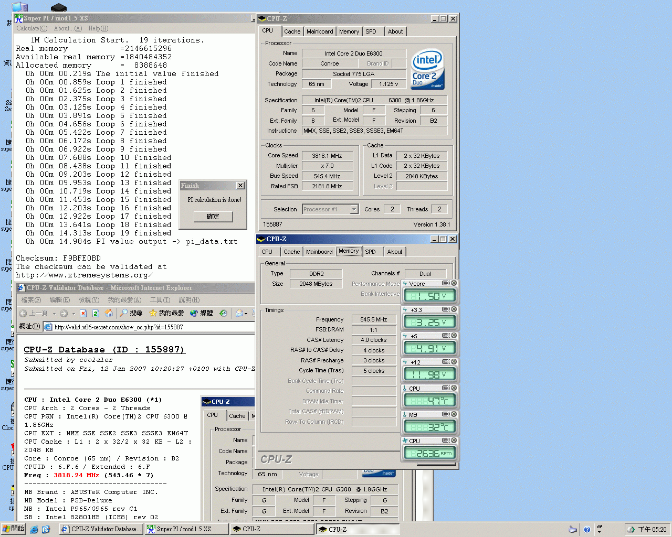Open Help menu in Super PI
The height and width of the screenshot is (537, 672).
click(x=98, y=28)
